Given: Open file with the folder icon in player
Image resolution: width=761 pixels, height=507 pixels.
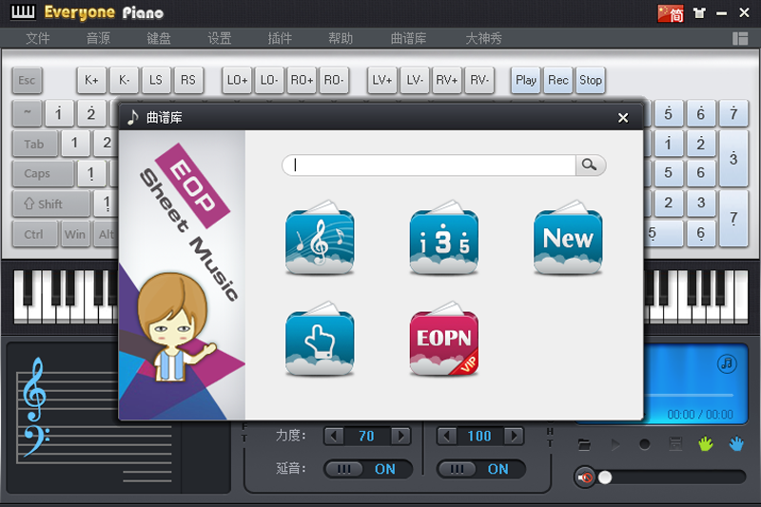Looking at the screenshot, I should tap(584, 444).
